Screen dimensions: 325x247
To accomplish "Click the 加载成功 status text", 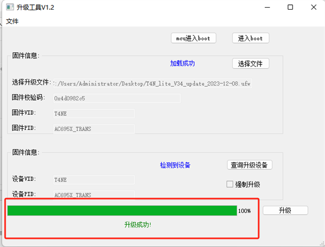I will 182,63.
